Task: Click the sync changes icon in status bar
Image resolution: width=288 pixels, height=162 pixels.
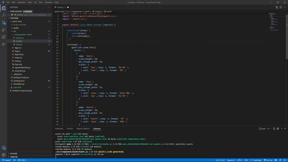Action: coord(14,160)
